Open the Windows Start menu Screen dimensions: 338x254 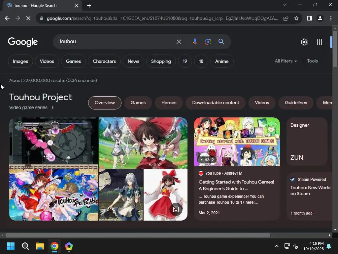pos(11,246)
